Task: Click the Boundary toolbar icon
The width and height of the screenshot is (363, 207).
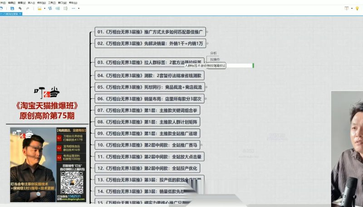Action: pos(58,8)
